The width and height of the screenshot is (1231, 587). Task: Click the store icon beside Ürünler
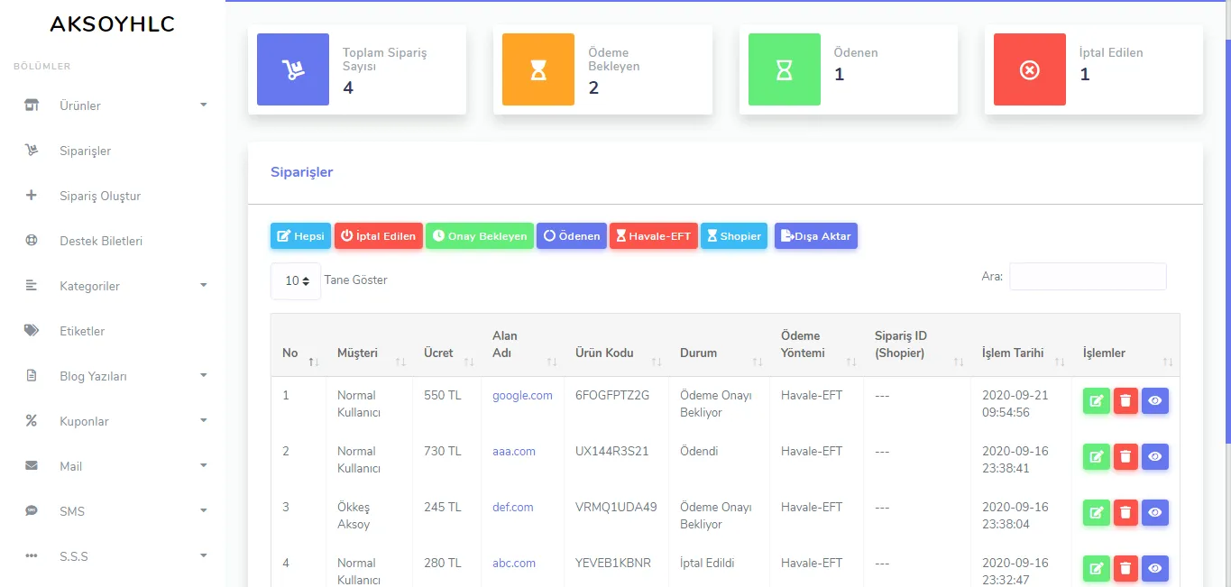pos(32,105)
